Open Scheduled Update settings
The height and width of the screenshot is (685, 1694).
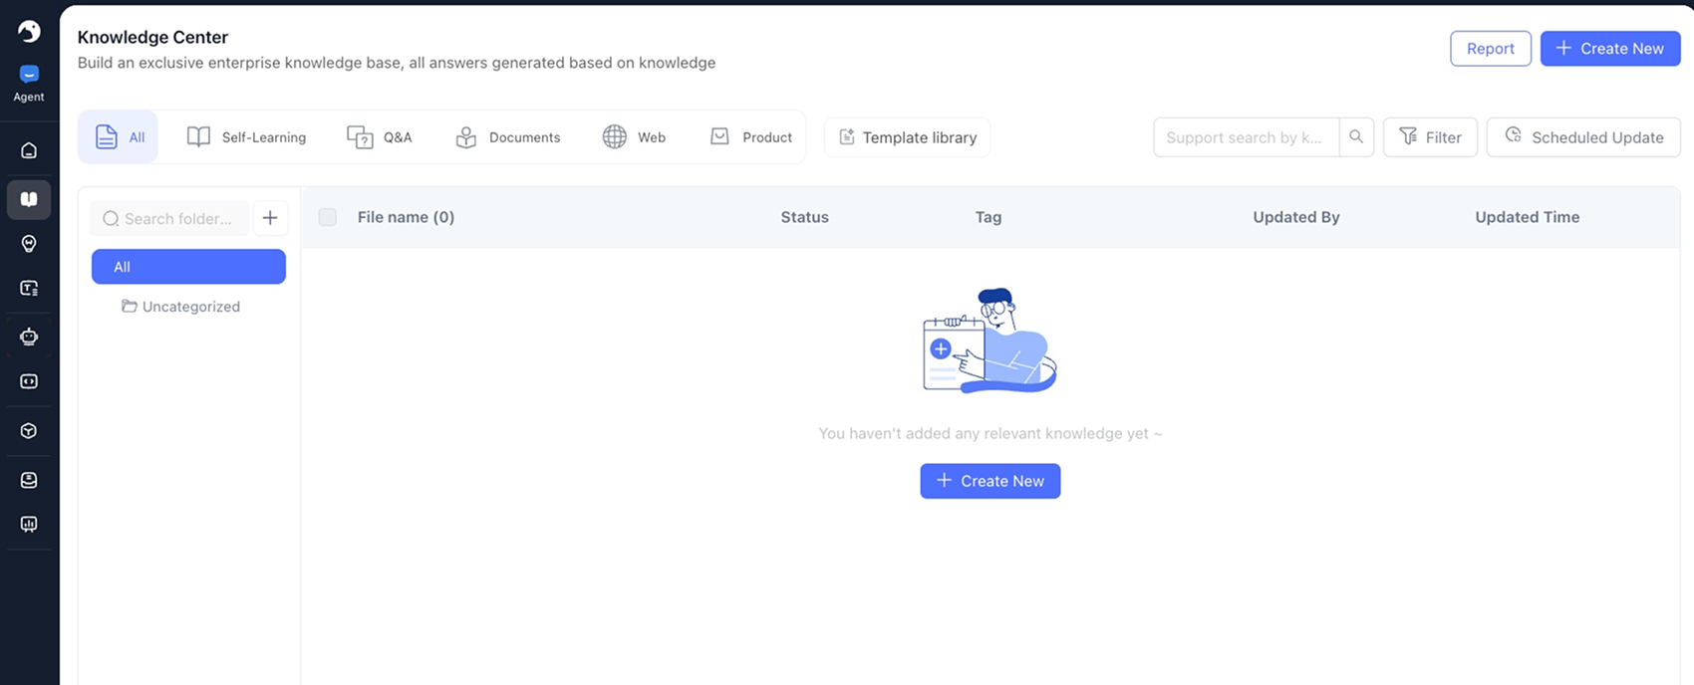(1583, 137)
